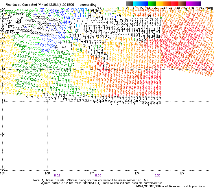
Task: Click the '20150511' date in the title
Action: coord(70,5)
